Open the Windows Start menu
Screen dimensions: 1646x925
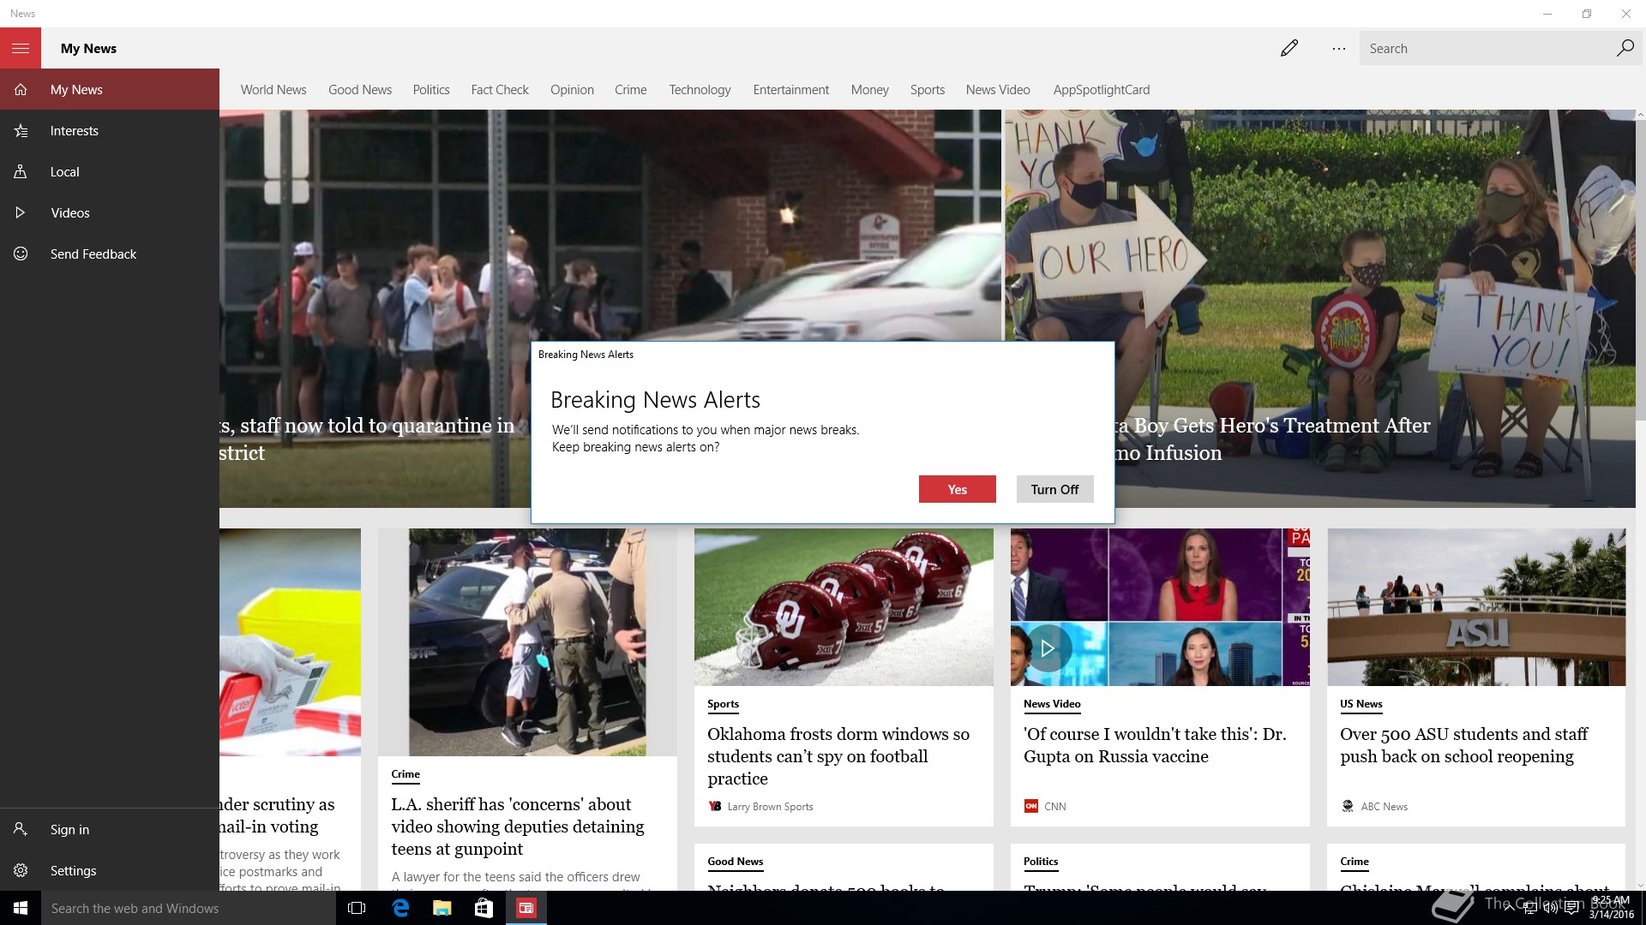tap(21, 908)
